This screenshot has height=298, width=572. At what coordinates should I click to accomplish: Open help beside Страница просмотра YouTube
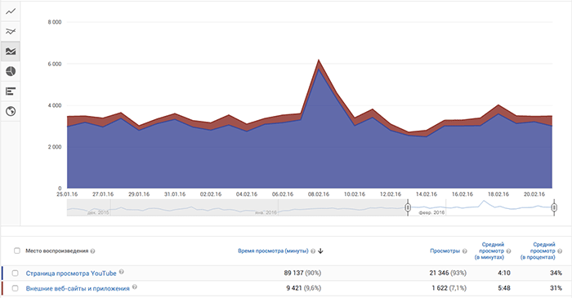[122, 272]
